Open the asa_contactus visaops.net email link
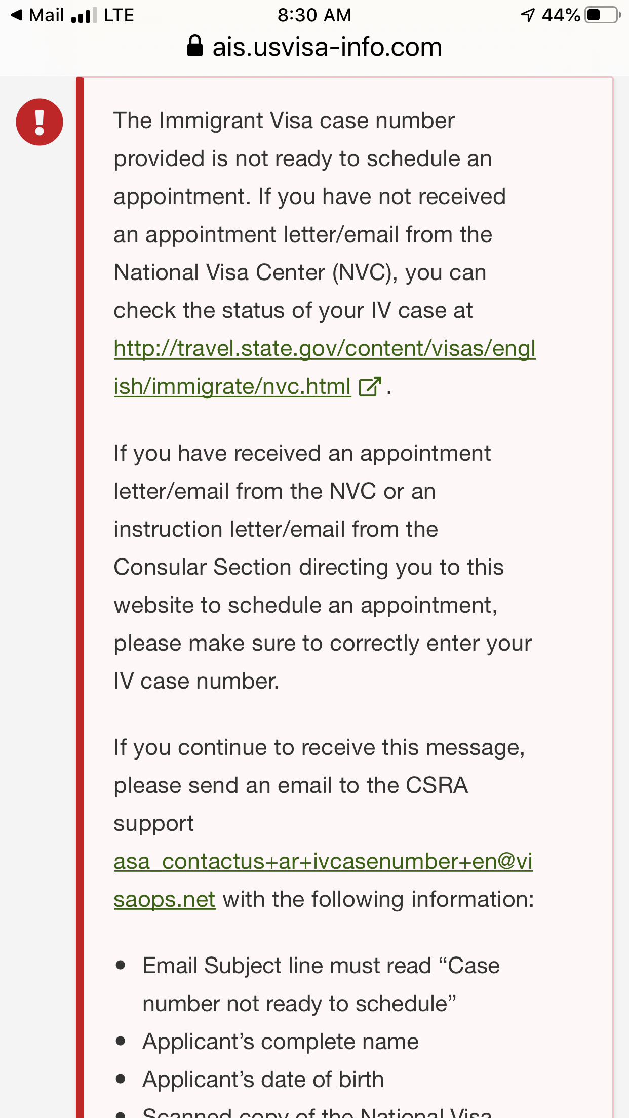This screenshot has height=1118, width=629. point(323,880)
